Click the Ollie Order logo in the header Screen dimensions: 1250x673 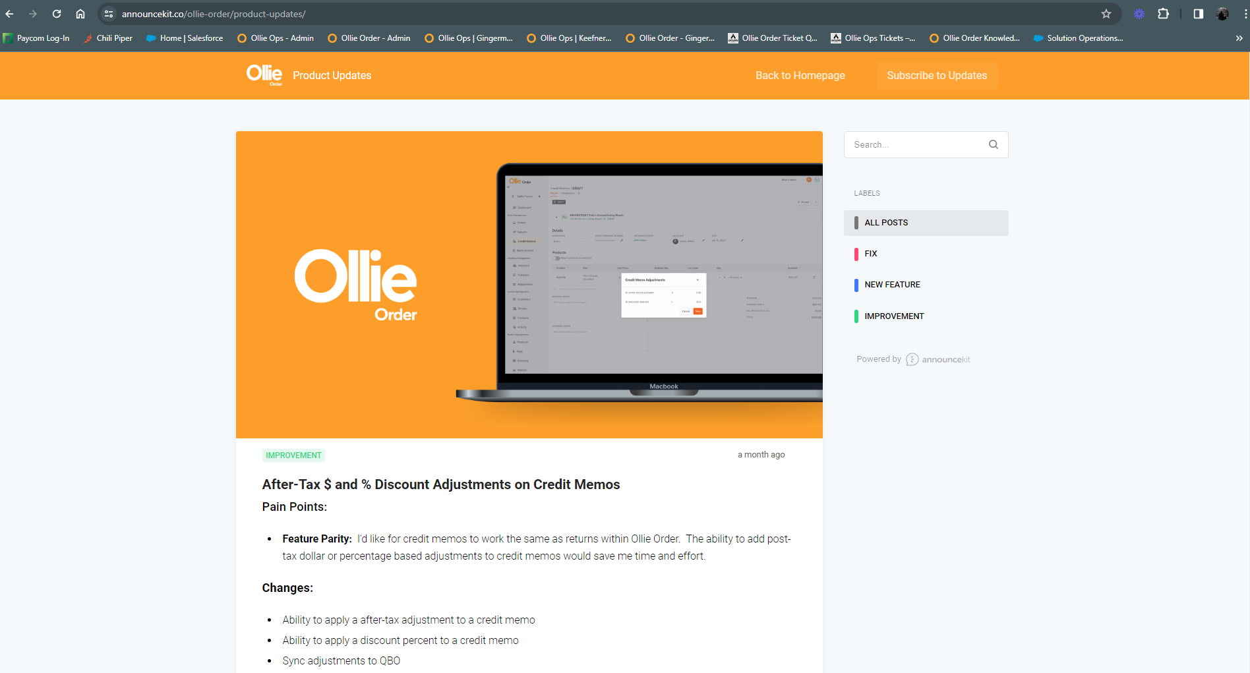click(x=264, y=74)
